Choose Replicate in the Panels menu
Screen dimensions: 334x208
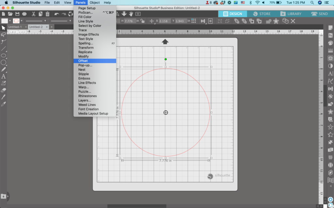(x=95, y=52)
